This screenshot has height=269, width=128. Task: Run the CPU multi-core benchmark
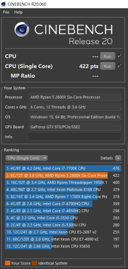(x=108, y=56)
